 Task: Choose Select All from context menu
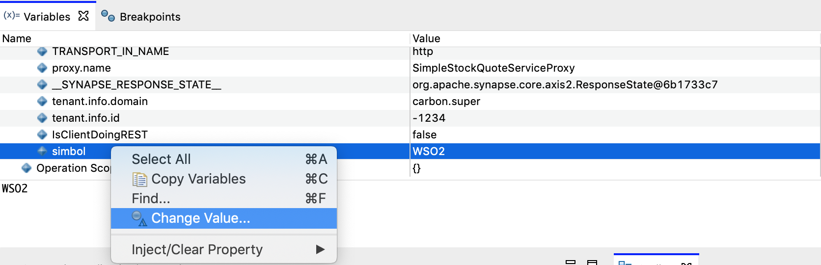pos(224,159)
